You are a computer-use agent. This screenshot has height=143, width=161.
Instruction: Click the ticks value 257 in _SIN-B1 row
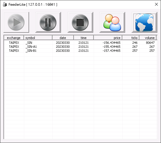pyautogui.click(x=135, y=51)
